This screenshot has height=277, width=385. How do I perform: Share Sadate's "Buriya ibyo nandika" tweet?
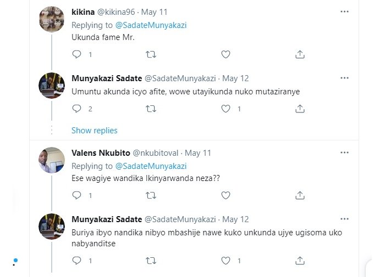(300, 261)
